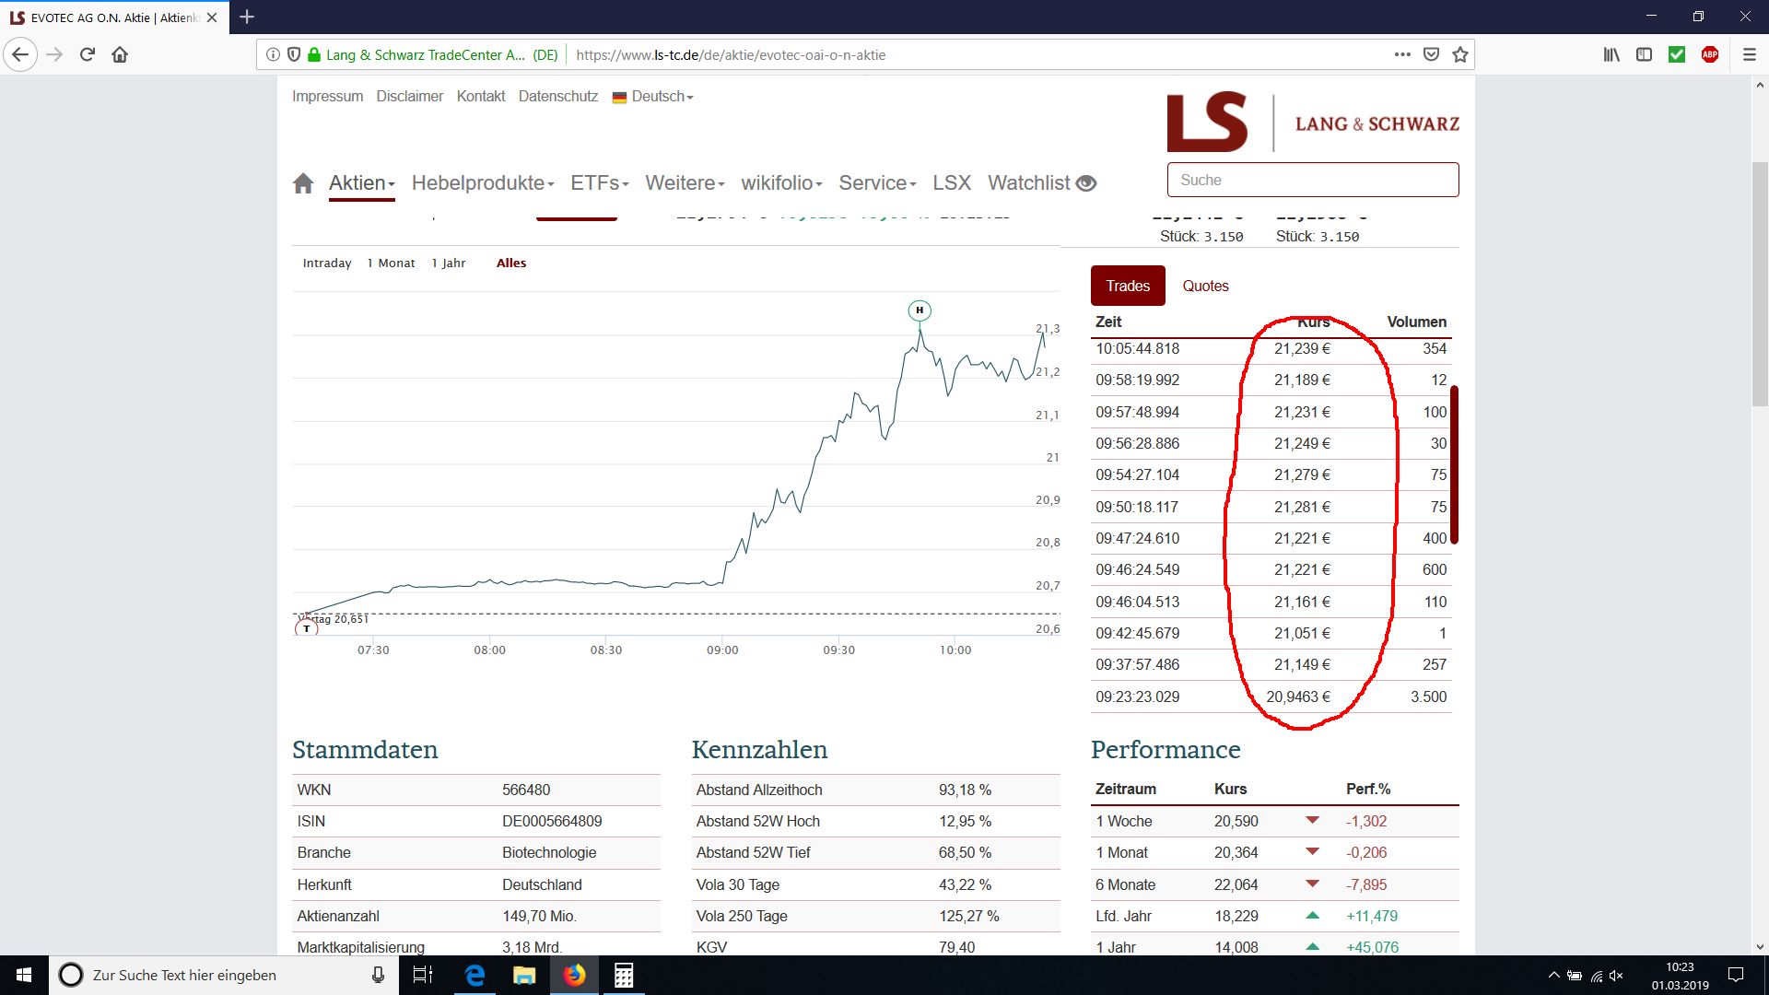The height and width of the screenshot is (995, 1769).
Task: Switch to the Quotes tab
Action: (1205, 286)
